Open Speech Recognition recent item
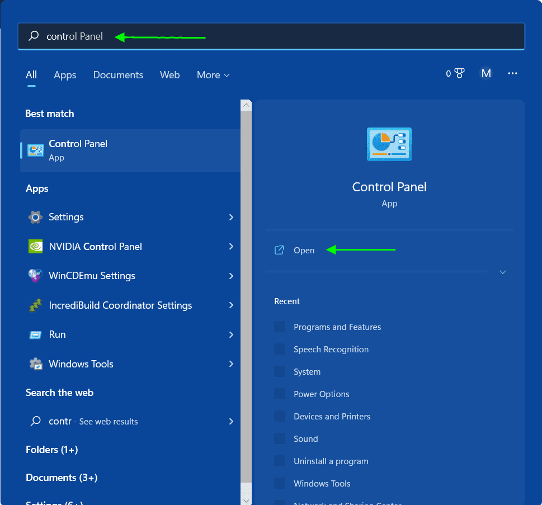This screenshot has width=542, height=505. 331,350
